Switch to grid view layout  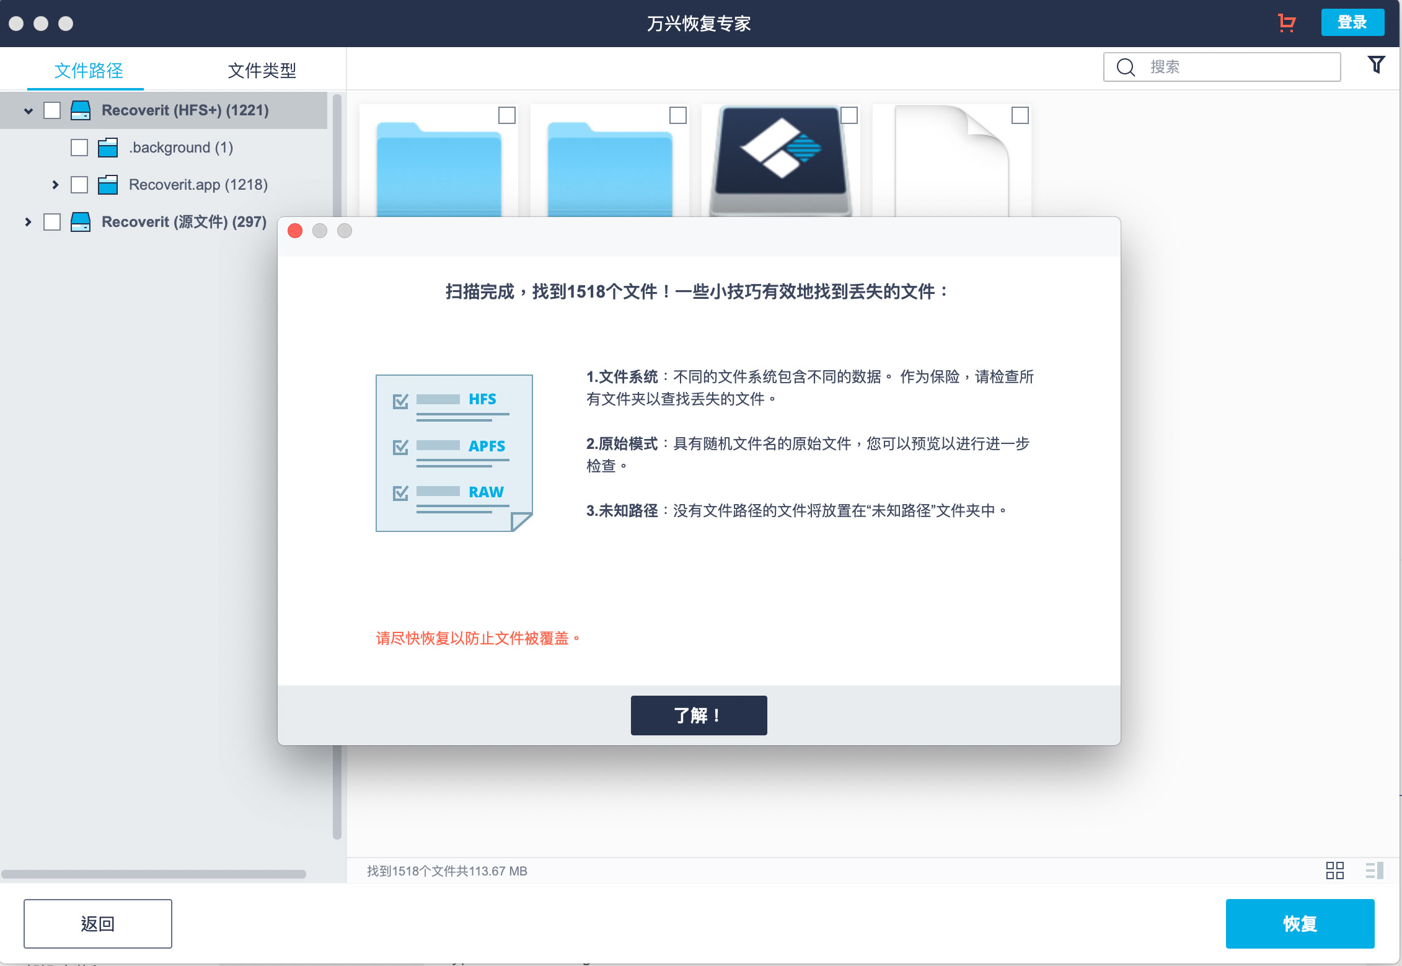(1336, 871)
